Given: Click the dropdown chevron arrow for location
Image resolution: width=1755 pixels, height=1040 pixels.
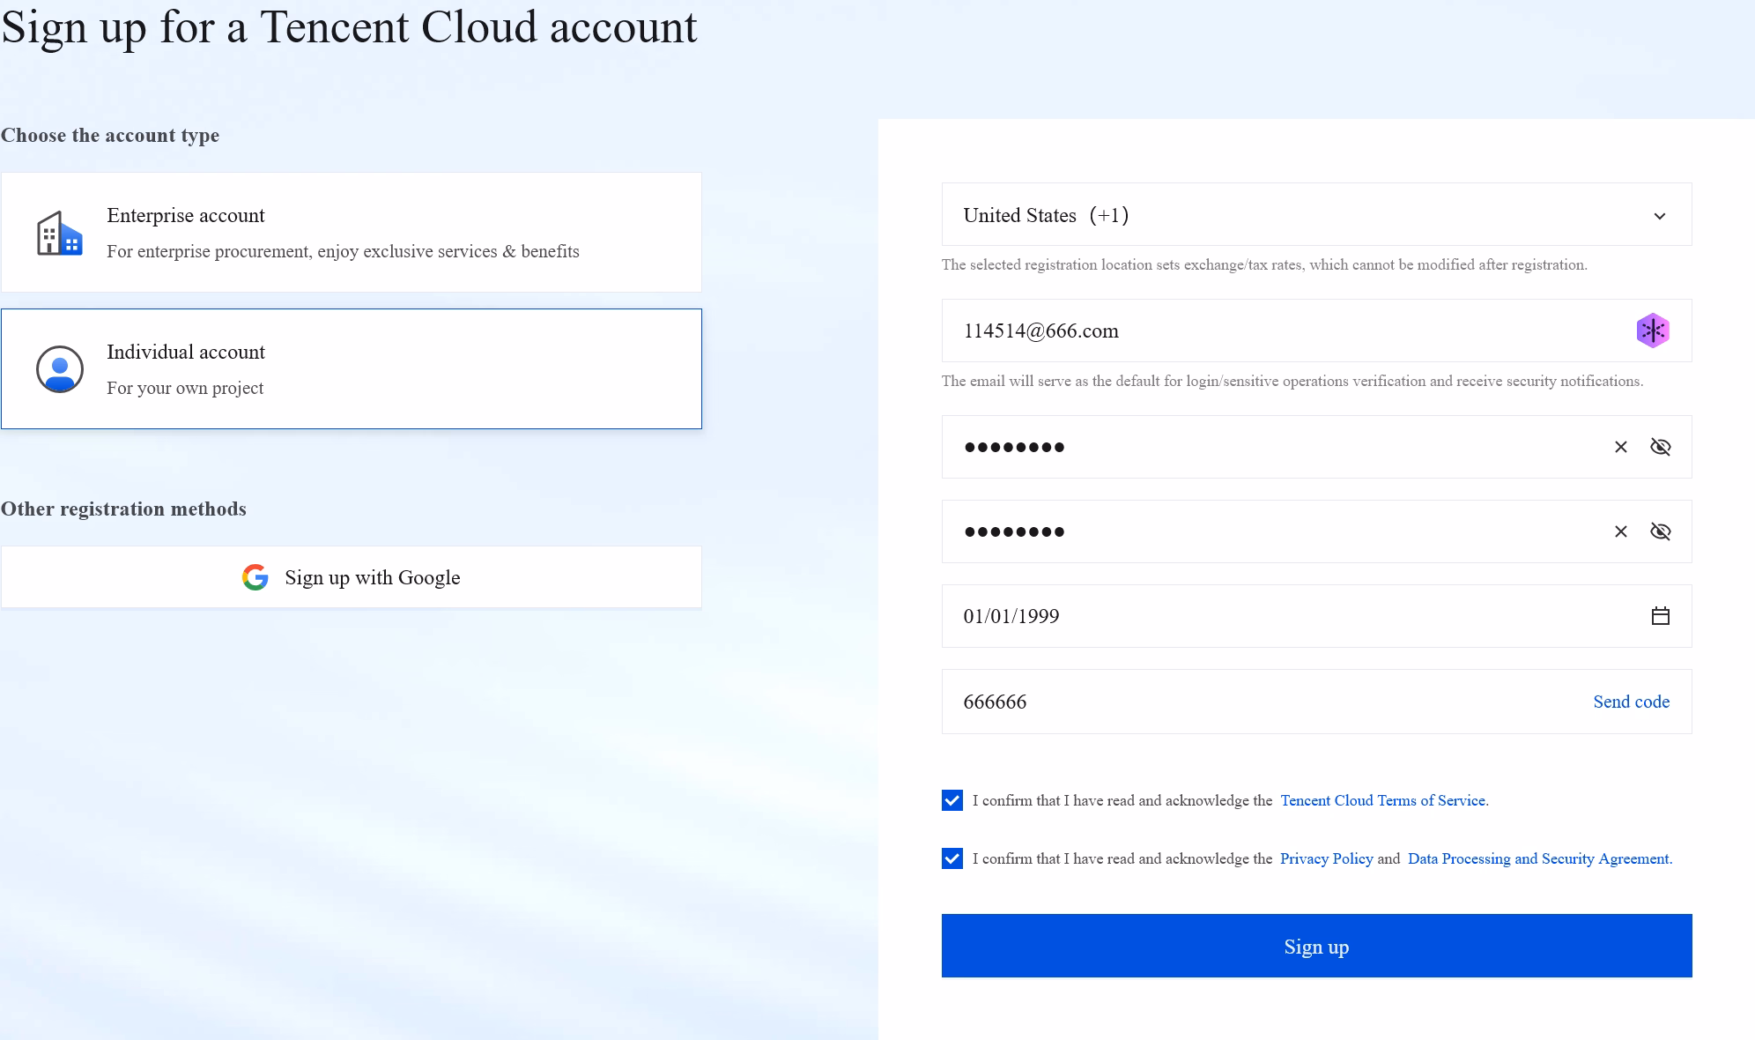Looking at the screenshot, I should [x=1659, y=216].
